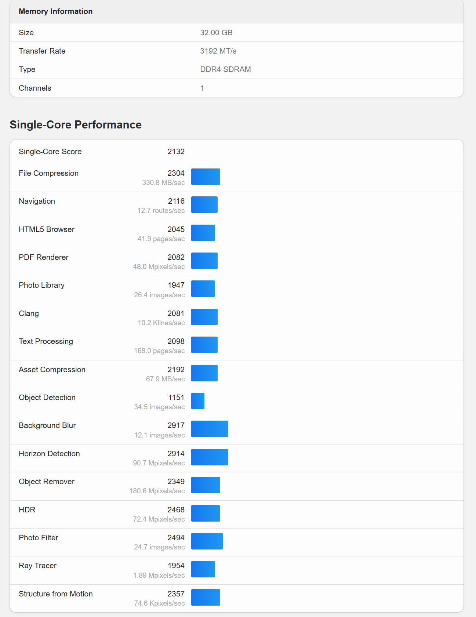Click the Single-Core Performance heading
The height and width of the screenshot is (617, 476).
pos(76,125)
